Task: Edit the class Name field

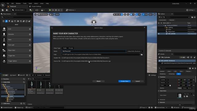Action: tap(94, 51)
